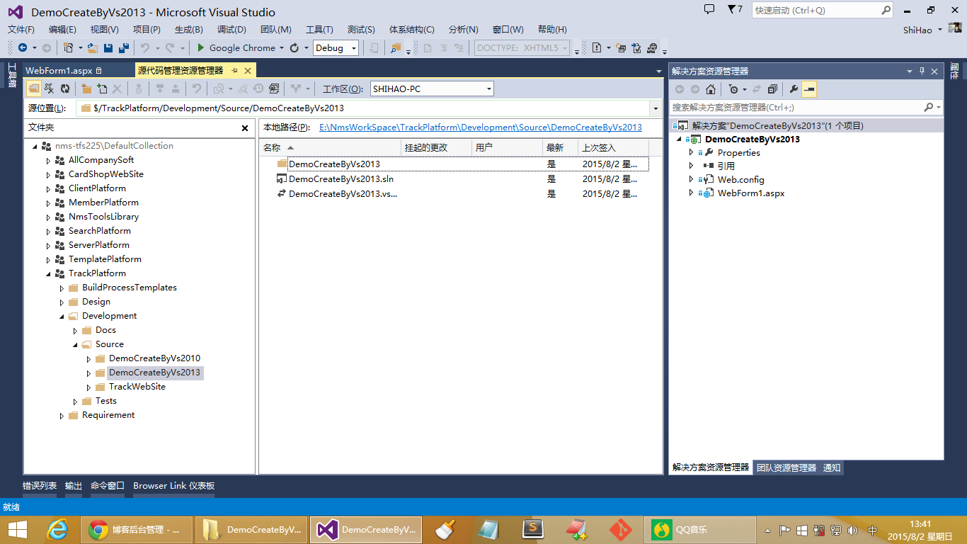
Task: Open Sublime Text icon in taskbar
Action: tap(533, 529)
